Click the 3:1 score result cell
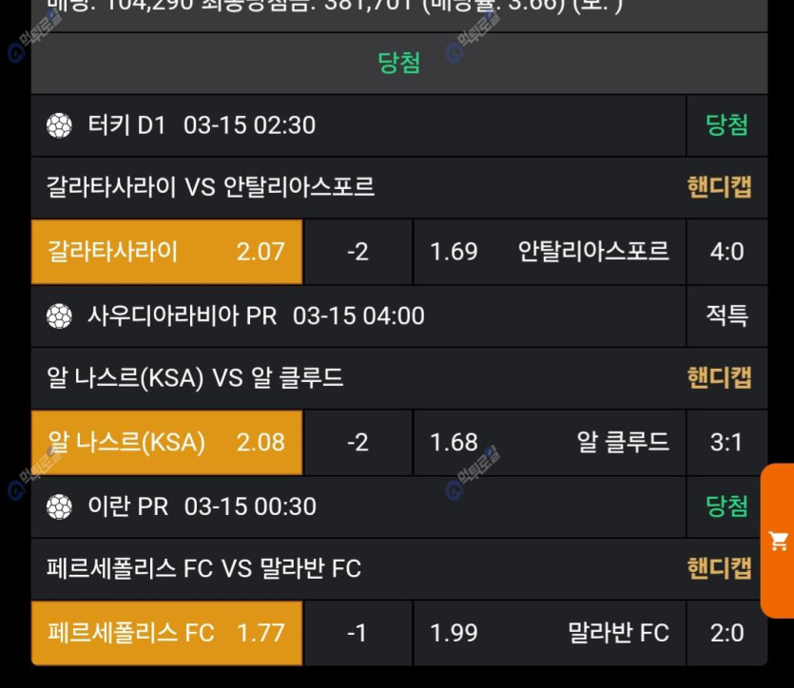 tap(726, 442)
